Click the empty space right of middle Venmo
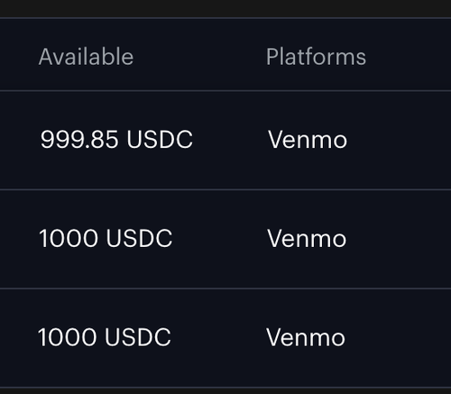This screenshot has width=451, height=394. (399, 238)
